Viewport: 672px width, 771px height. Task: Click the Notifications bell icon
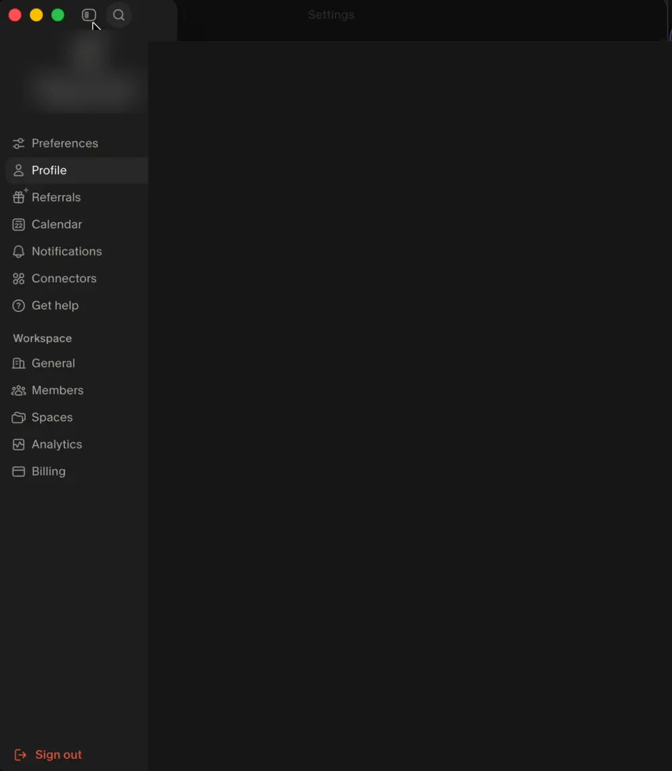(19, 252)
